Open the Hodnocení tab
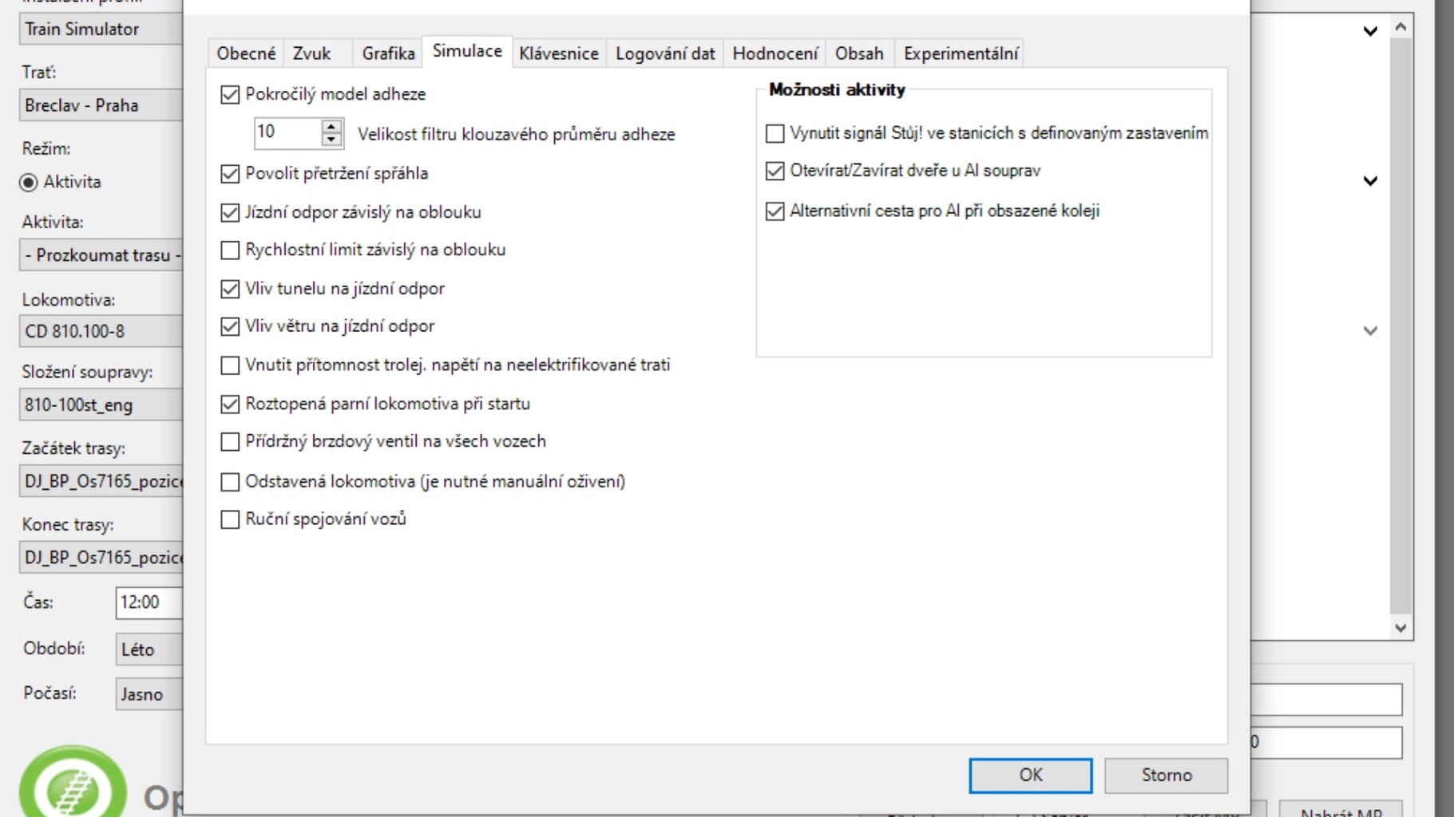This screenshot has width=1454, height=817. click(775, 53)
